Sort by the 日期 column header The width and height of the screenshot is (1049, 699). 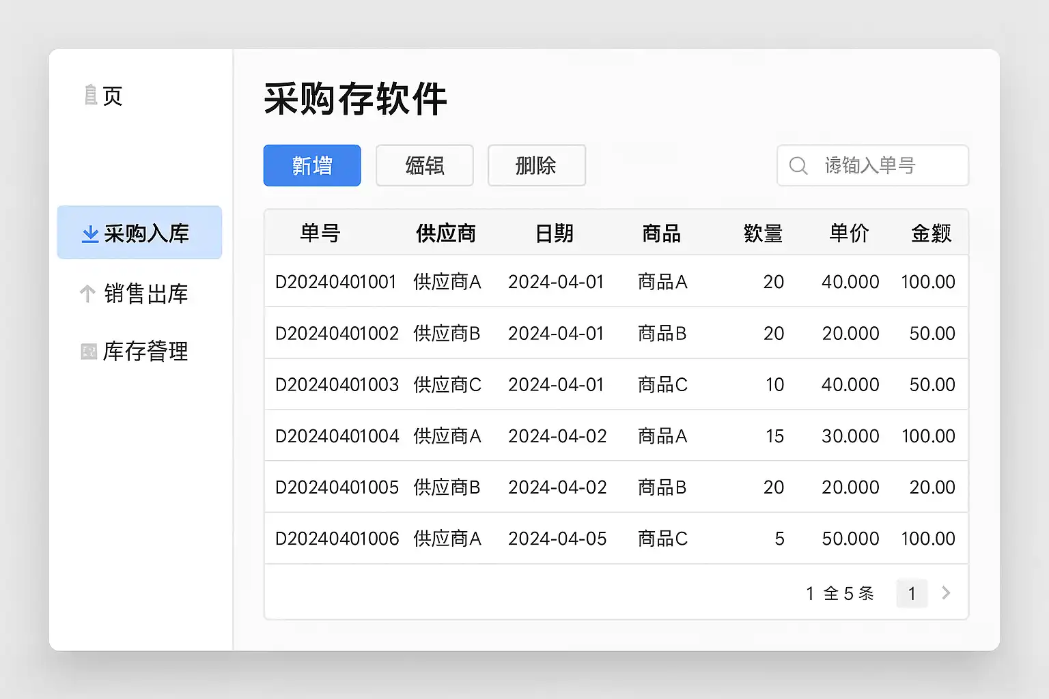pyautogui.click(x=554, y=233)
